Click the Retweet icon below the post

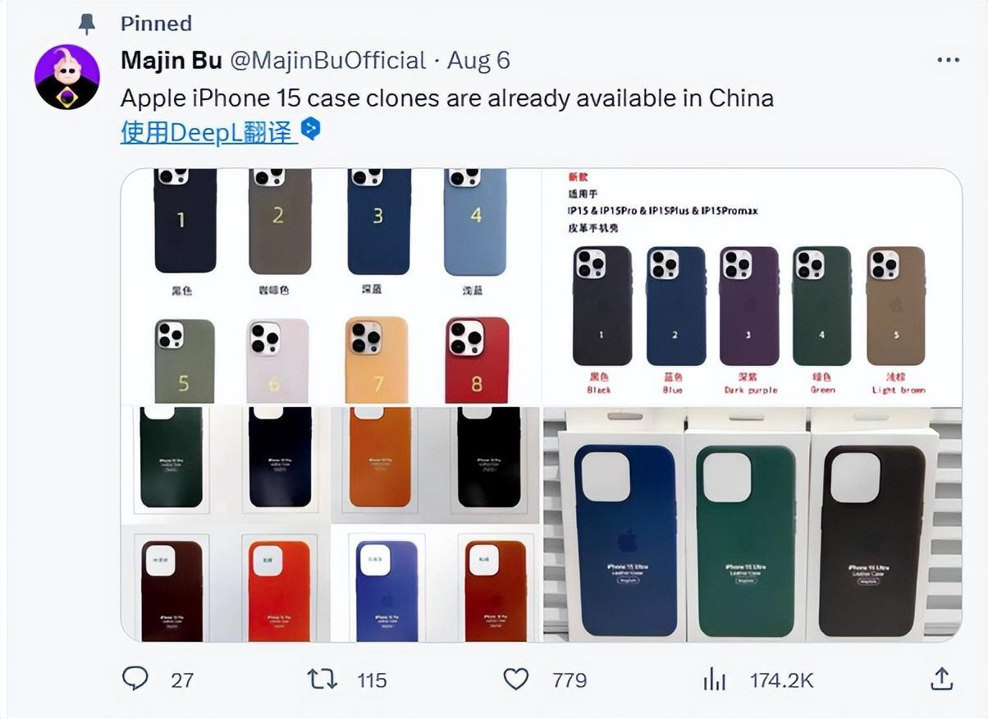tap(324, 680)
